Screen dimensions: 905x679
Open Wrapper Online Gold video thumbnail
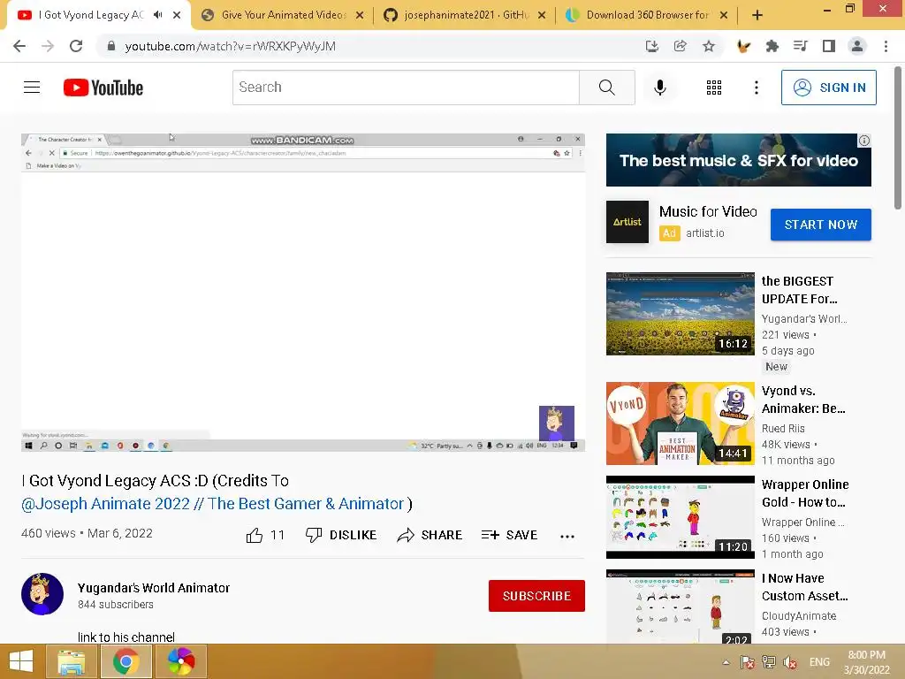click(680, 517)
